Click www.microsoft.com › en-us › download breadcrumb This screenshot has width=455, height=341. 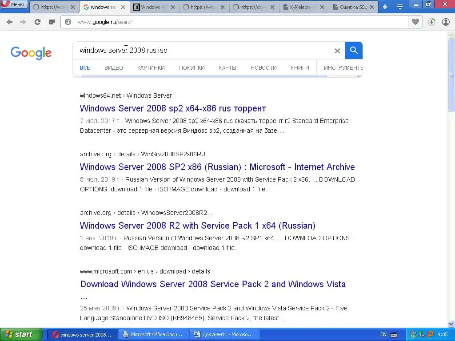(145, 271)
